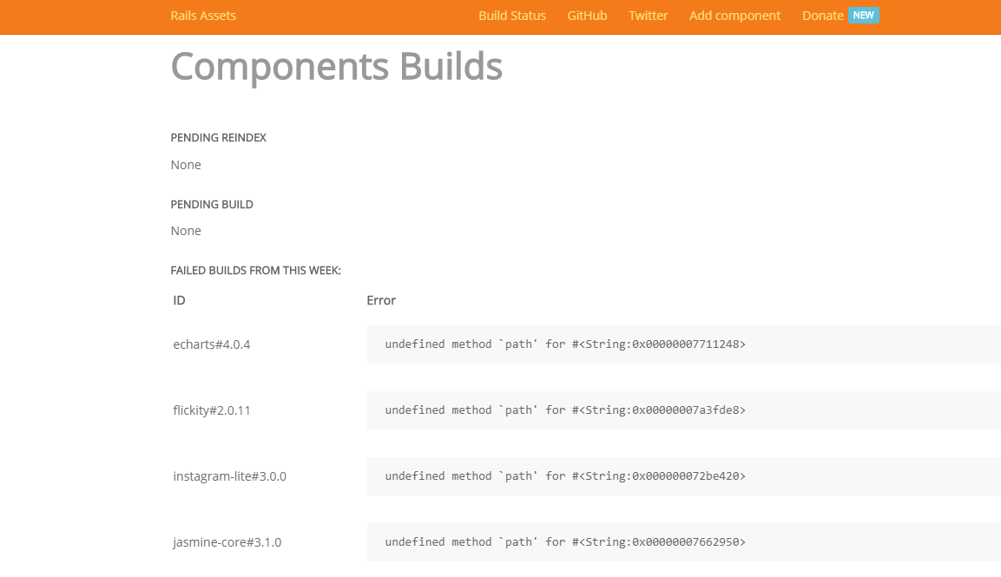Open the Rails Assets home link
The width and height of the screenshot is (1001, 577).
pyautogui.click(x=203, y=16)
